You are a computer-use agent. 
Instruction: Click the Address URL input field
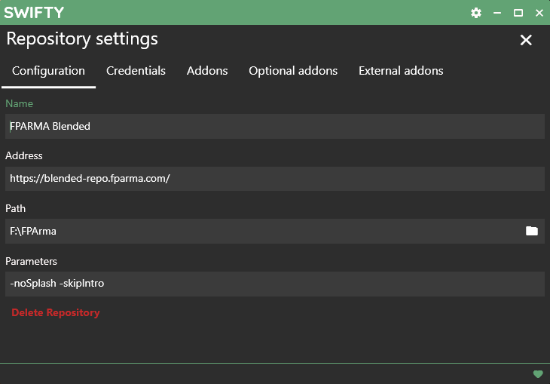(x=275, y=179)
